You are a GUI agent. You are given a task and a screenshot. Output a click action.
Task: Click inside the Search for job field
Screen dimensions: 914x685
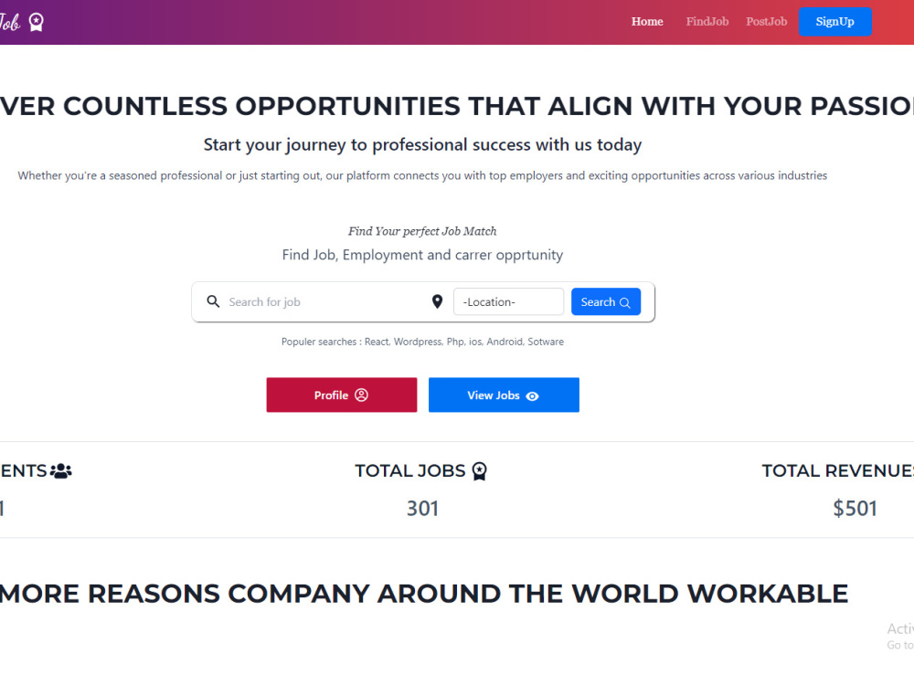point(302,300)
